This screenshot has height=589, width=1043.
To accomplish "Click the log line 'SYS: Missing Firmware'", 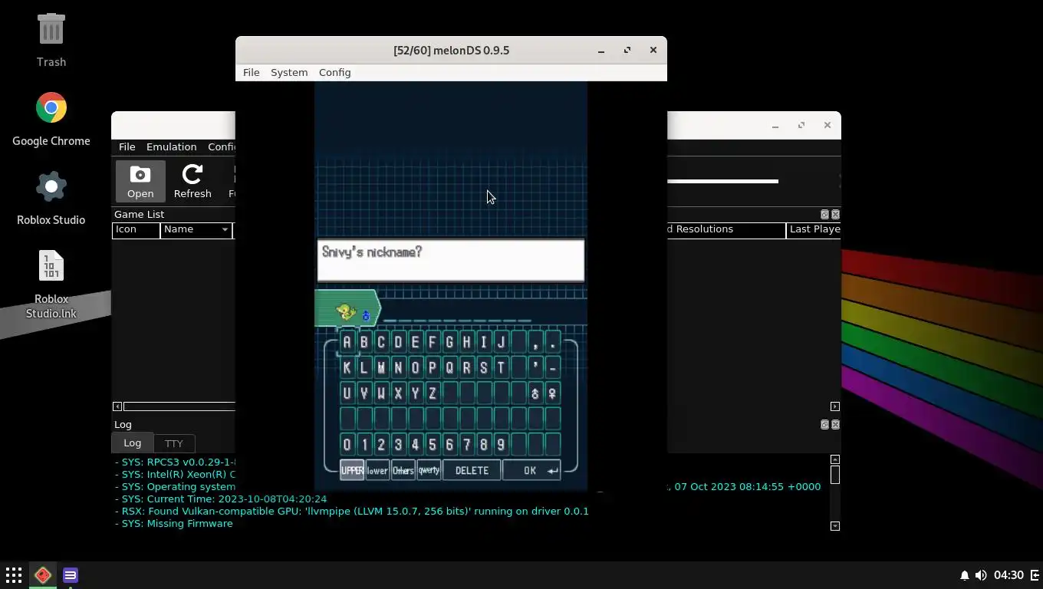I will [x=174, y=523].
